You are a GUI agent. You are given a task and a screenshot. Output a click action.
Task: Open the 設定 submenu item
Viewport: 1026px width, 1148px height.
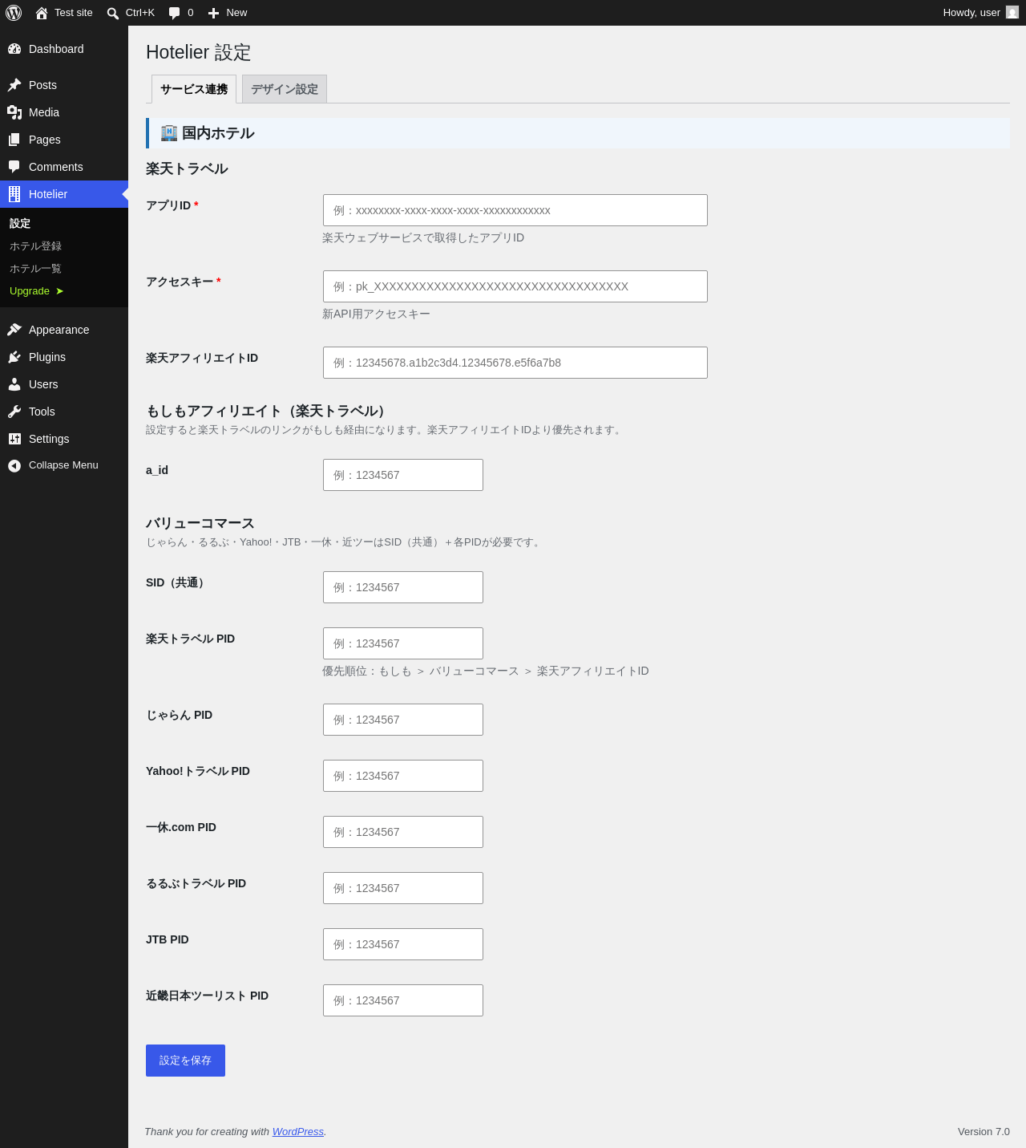click(x=20, y=224)
